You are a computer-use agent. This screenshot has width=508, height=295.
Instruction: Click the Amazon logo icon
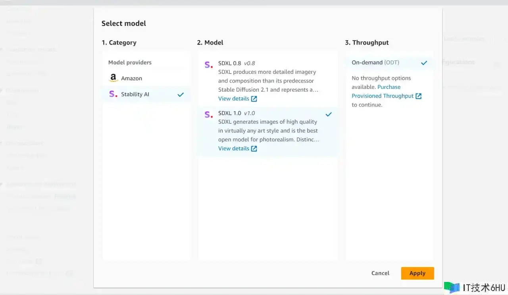(x=114, y=78)
